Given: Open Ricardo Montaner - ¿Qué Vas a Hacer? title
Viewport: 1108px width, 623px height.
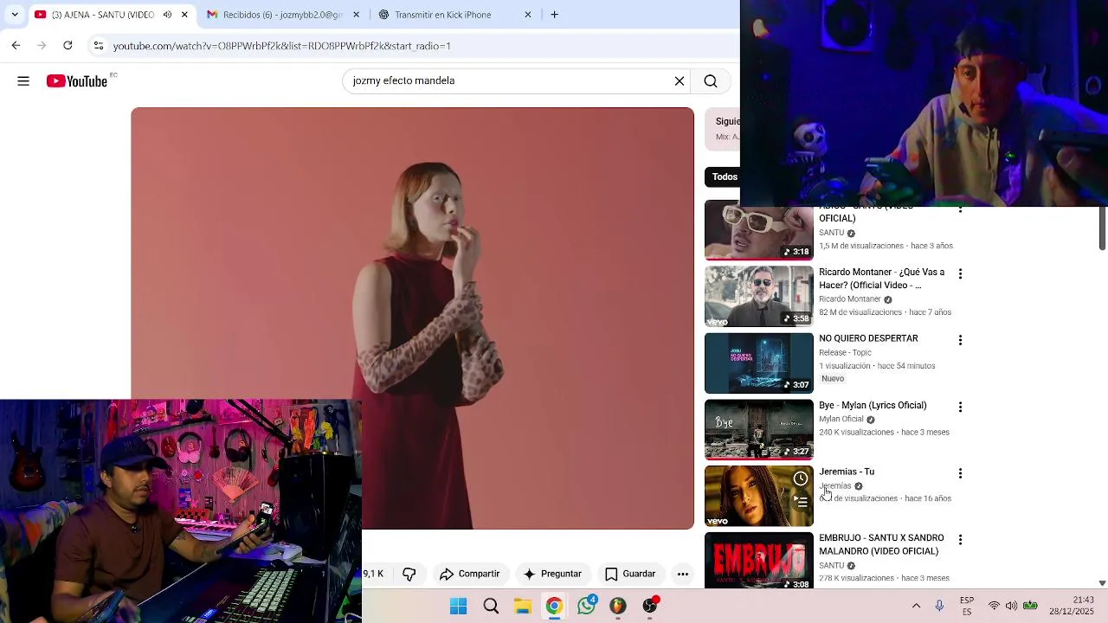Looking at the screenshot, I should (x=882, y=279).
